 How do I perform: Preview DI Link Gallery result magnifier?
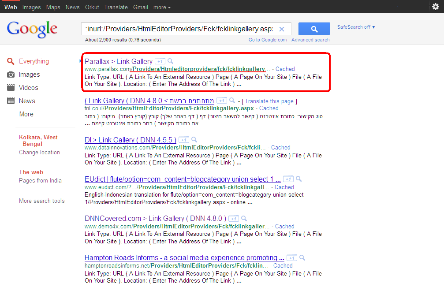(194, 139)
